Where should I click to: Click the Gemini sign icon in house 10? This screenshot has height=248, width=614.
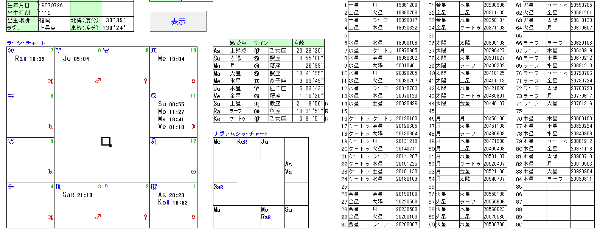click(x=154, y=50)
